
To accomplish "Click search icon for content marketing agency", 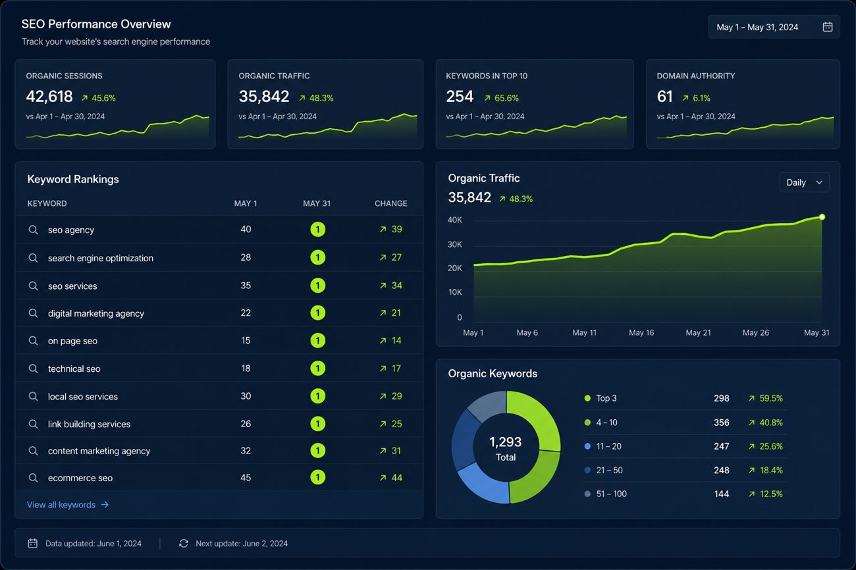I will 33,451.
